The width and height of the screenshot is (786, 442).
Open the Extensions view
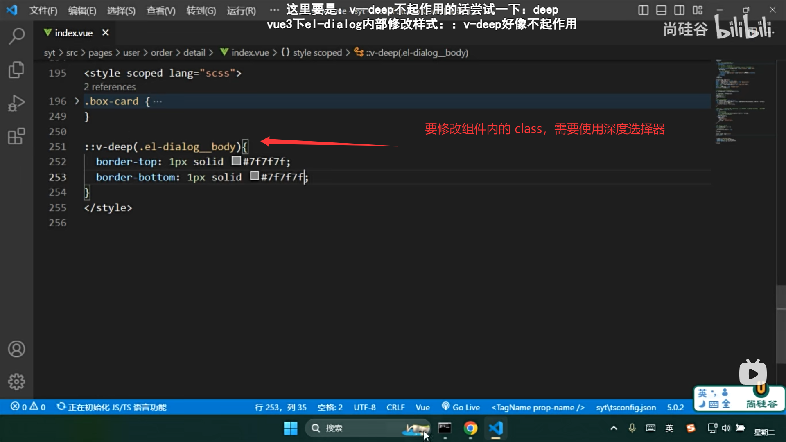point(16,137)
